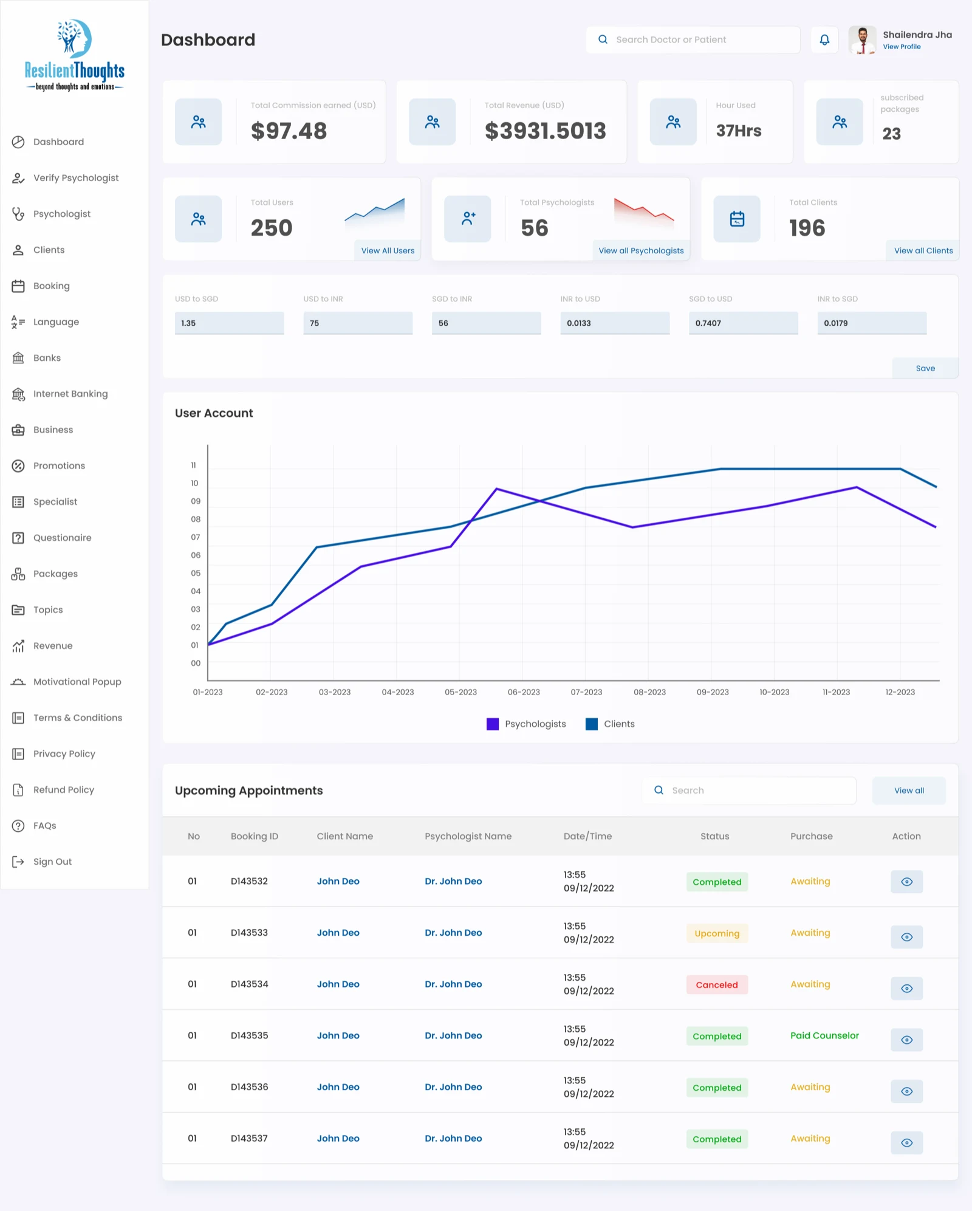Click the Packages boxes sidebar icon
This screenshot has width=972, height=1211.
point(18,574)
